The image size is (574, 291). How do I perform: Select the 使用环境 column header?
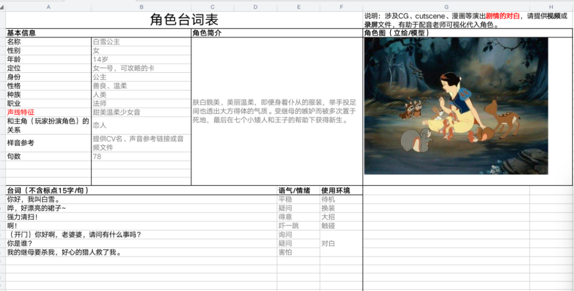pyautogui.click(x=341, y=190)
